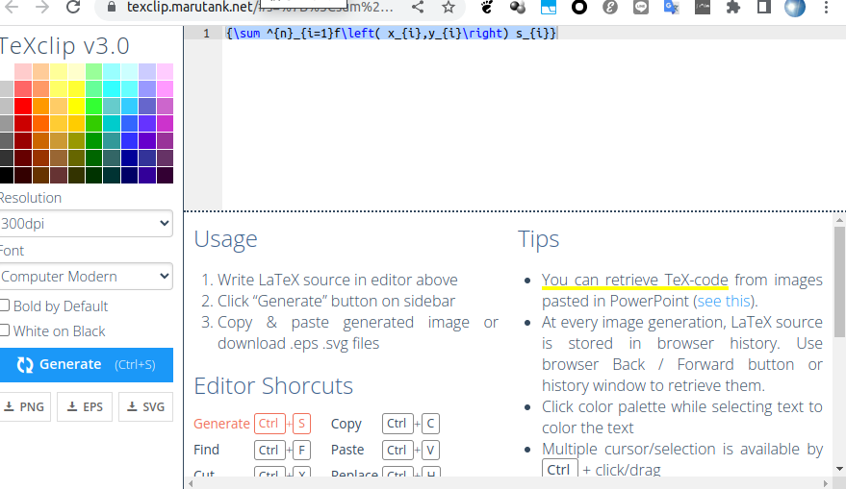Viewport: 846px width, 489px height.
Task: Click inside the LaTeX editor code line
Action: (391, 34)
